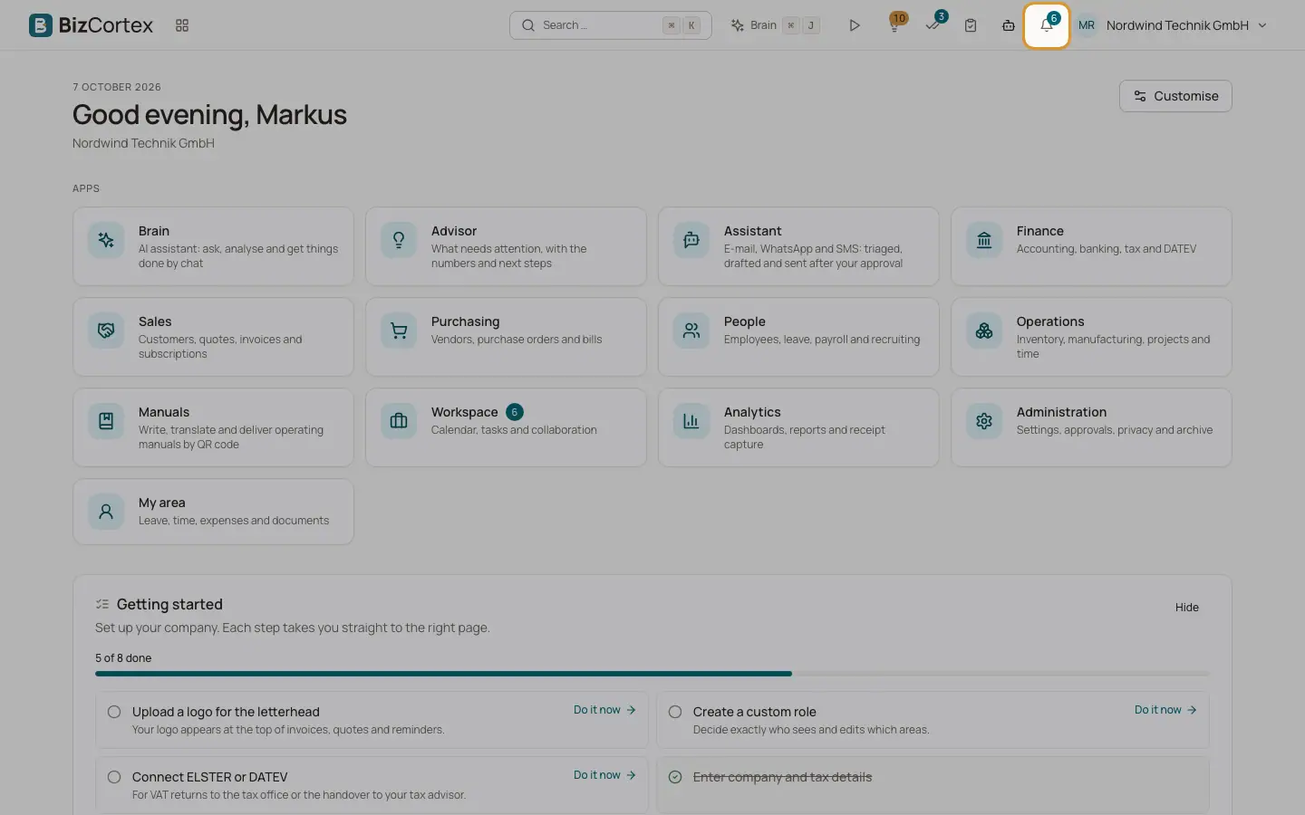Open My area via its person icon

pyautogui.click(x=106, y=512)
